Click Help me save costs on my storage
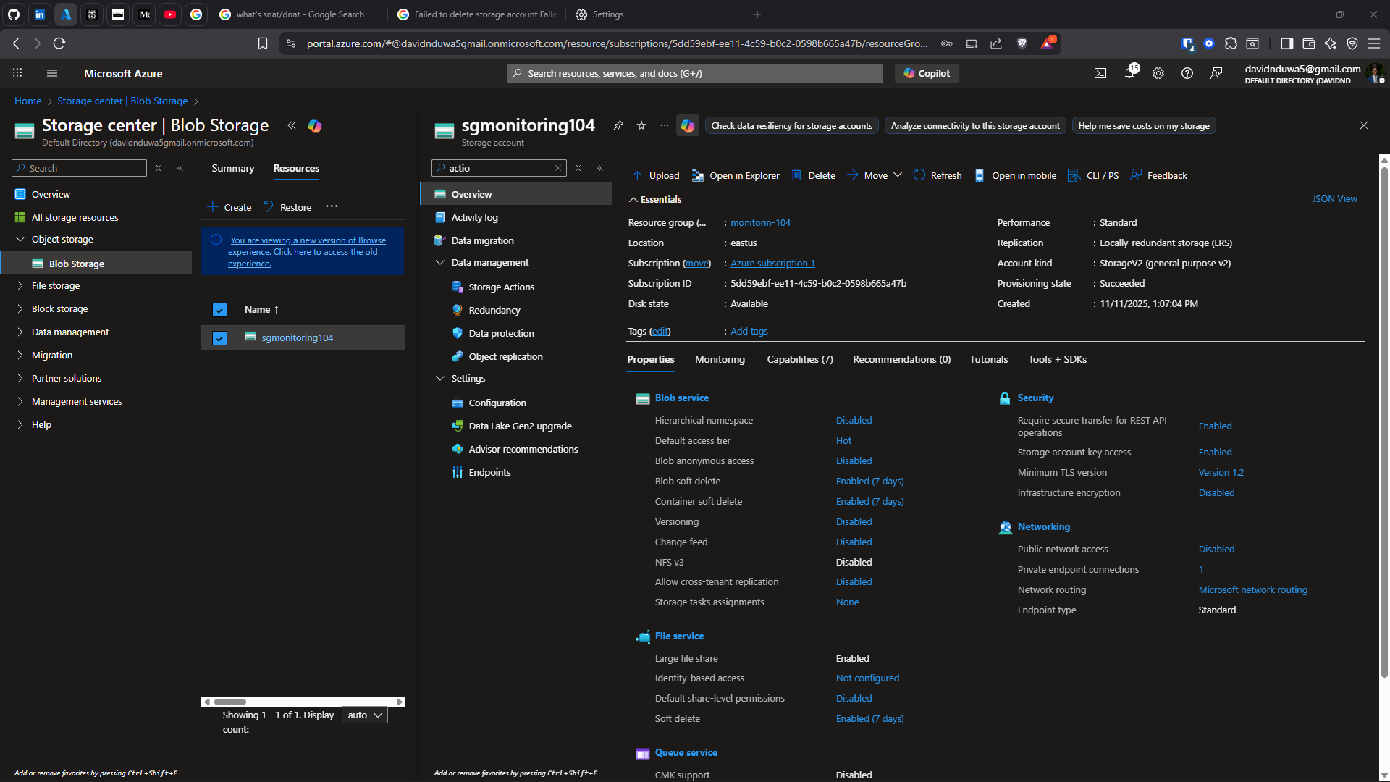Screen dimensions: 1390x782 pyautogui.click(x=1143, y=126)
